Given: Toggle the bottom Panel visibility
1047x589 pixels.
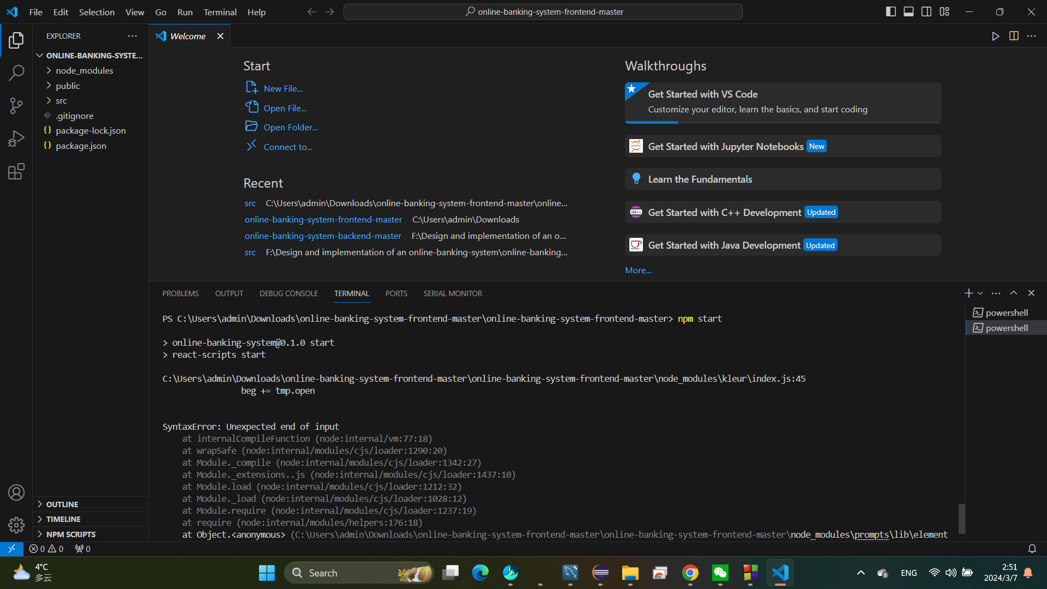Looking at the screenshot, I should click(908, 11).
